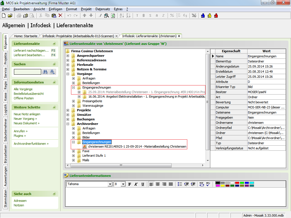Open the Datensatz menu
291x218 pixels.
pyautogui.click(x=103, y=9)
